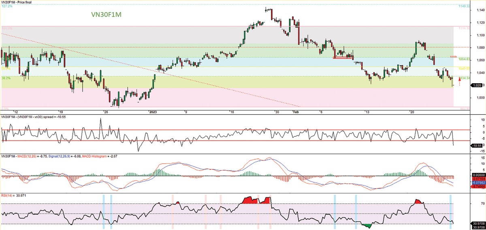Click the black -10.55 spread value tag
Screen dimensions: 486x230
point(477,145)
